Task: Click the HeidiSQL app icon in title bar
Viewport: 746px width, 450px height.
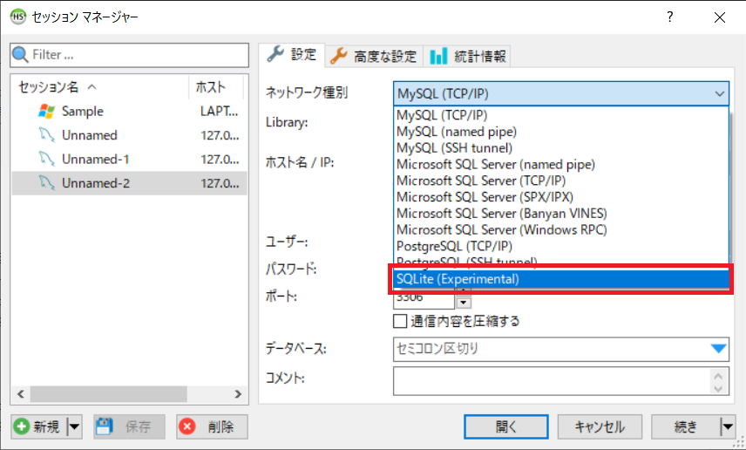Action: click(x=18, y=17)
